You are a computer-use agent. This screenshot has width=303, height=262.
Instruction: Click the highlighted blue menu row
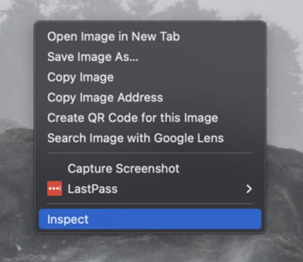[150, 220]
